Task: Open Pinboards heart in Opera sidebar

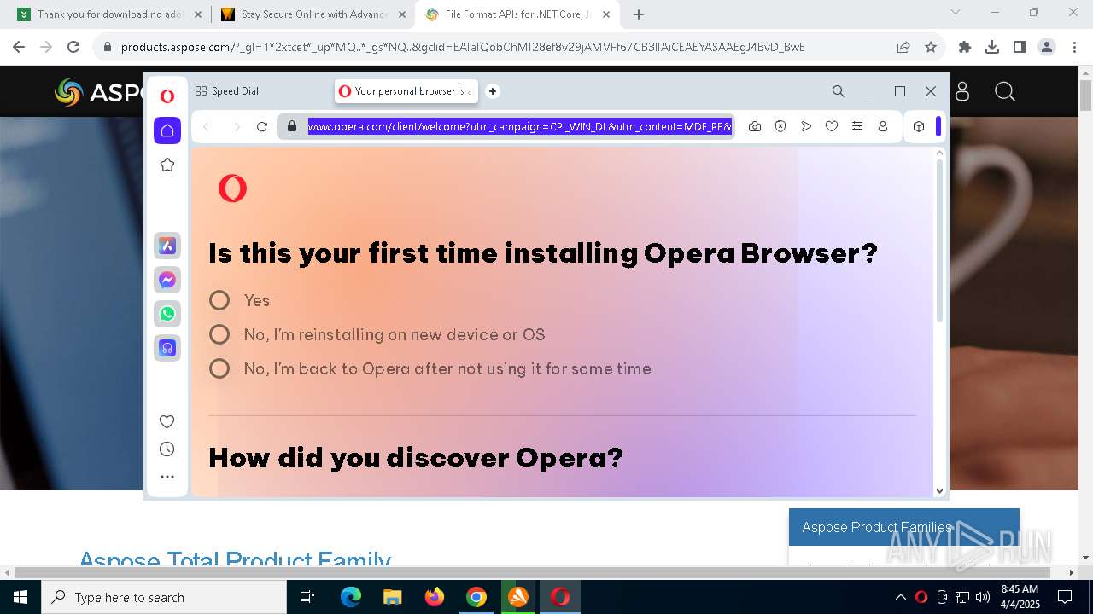Action: [x=167, y=421]
